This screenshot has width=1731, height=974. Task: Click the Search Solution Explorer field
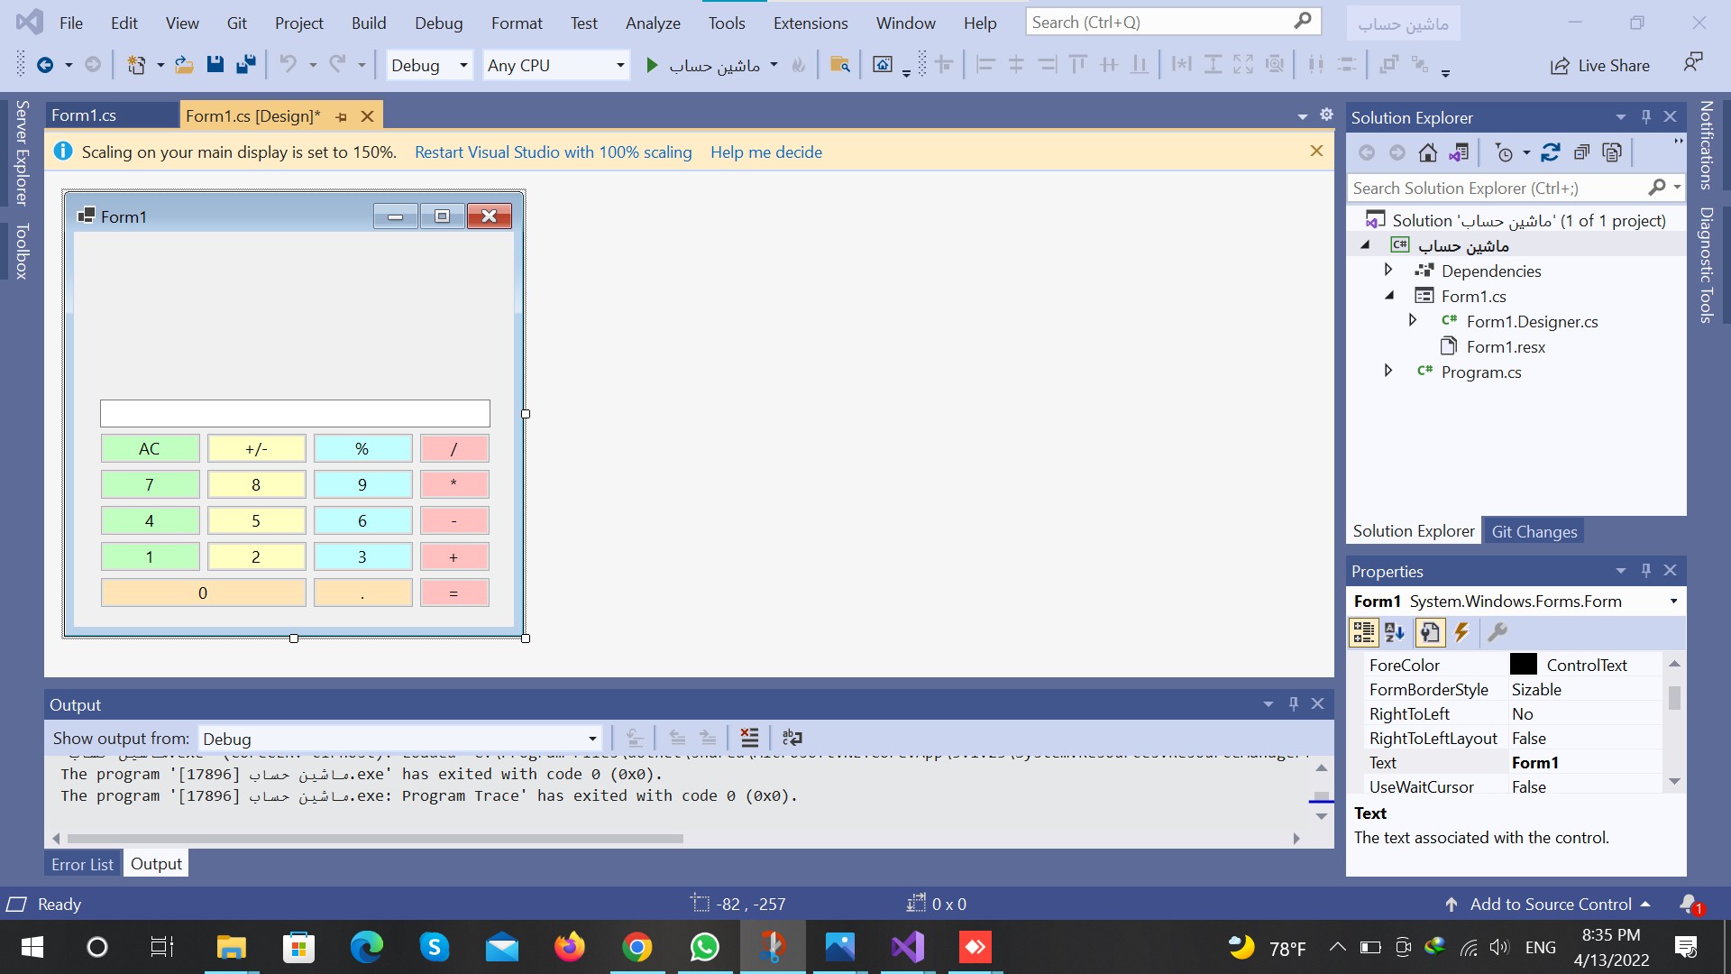pyautogui.click(x=1497, y=188)
